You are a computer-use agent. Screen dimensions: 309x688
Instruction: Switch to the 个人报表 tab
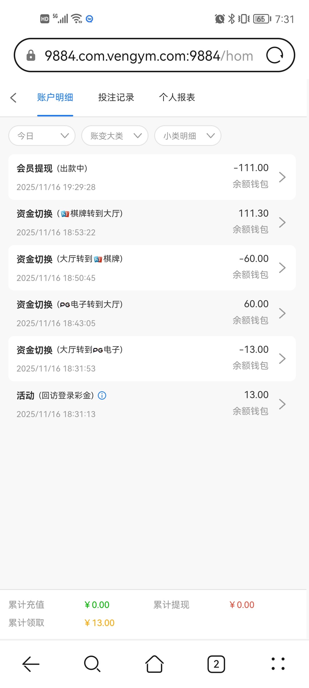click(177, 97)
